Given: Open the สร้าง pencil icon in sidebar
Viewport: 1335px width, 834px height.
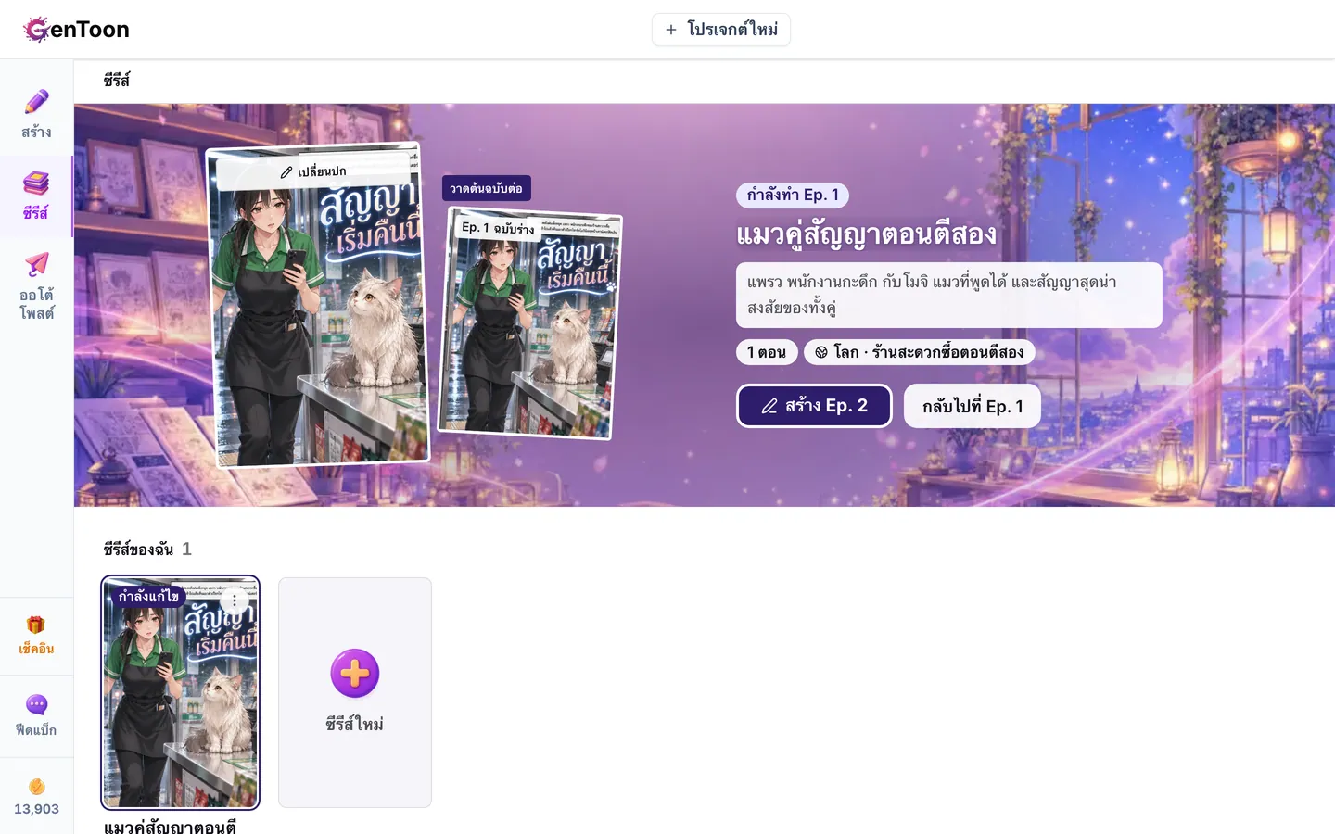Looking at the screenshot, I should (36, 102).
